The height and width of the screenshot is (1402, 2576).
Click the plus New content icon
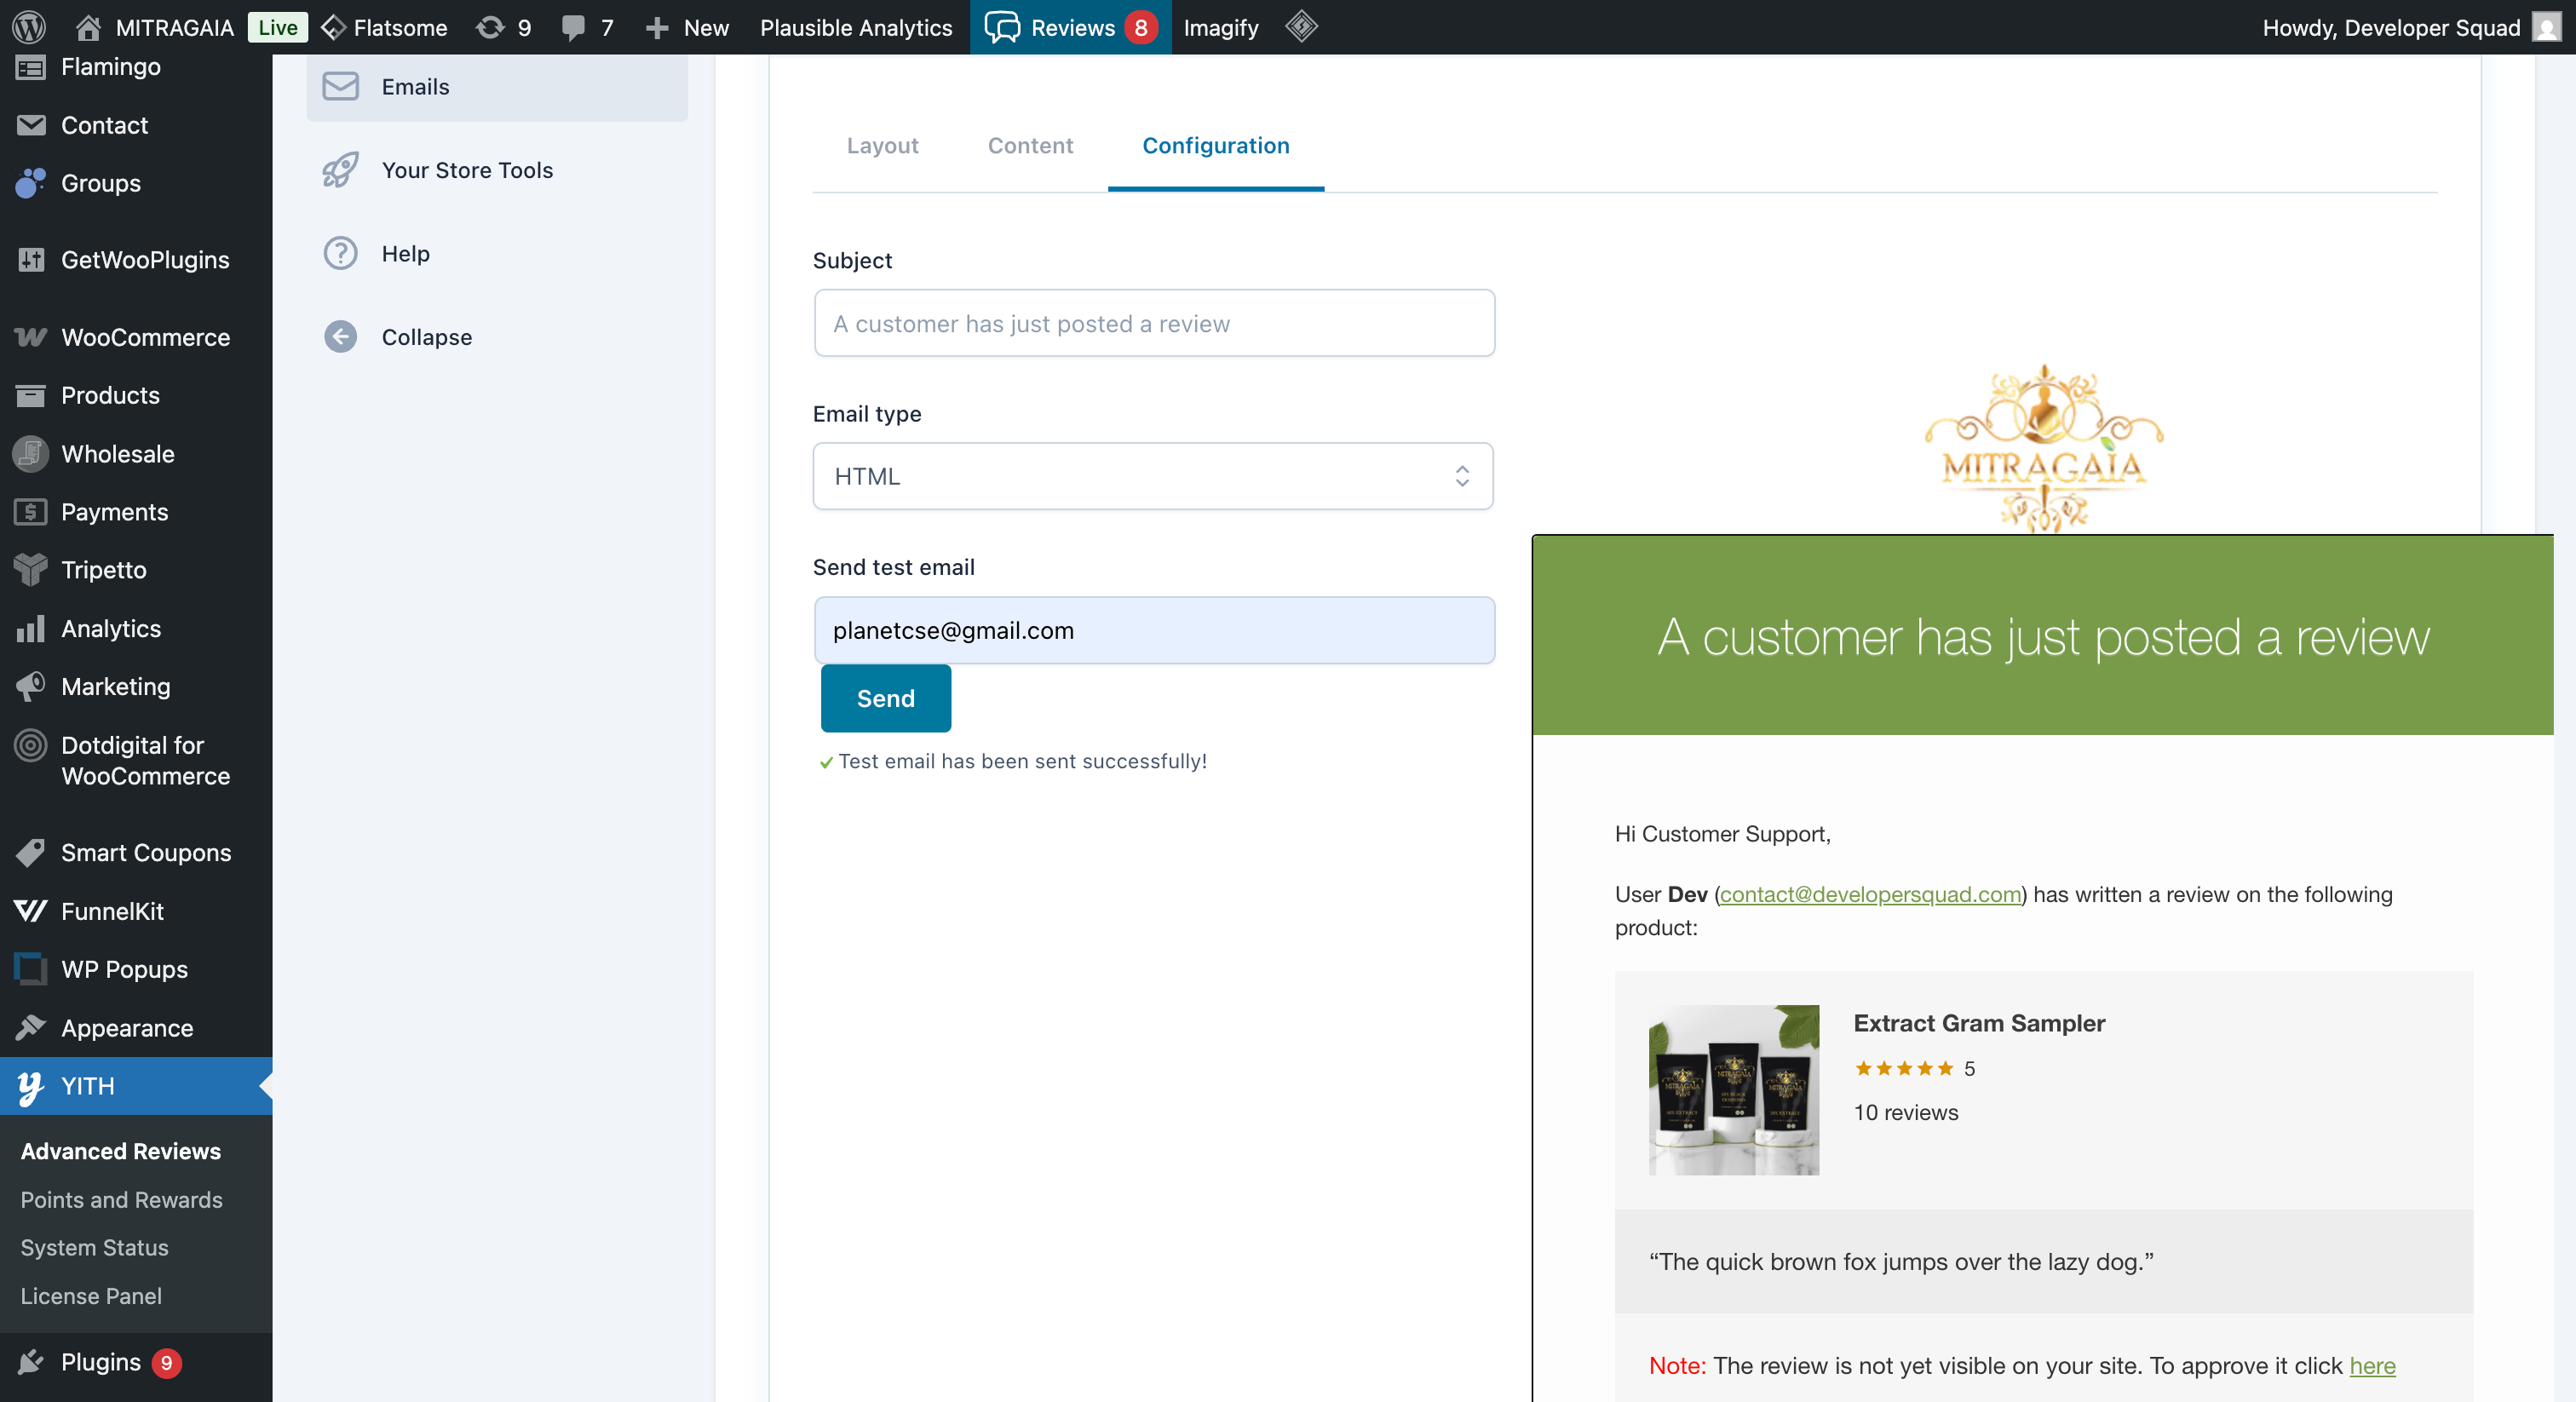[x=657, y=27]
